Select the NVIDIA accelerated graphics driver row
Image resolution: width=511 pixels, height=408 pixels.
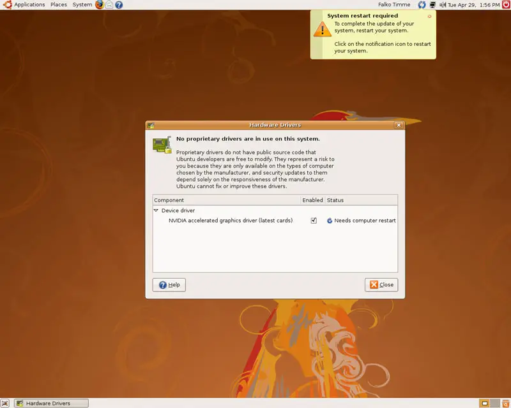275,221
